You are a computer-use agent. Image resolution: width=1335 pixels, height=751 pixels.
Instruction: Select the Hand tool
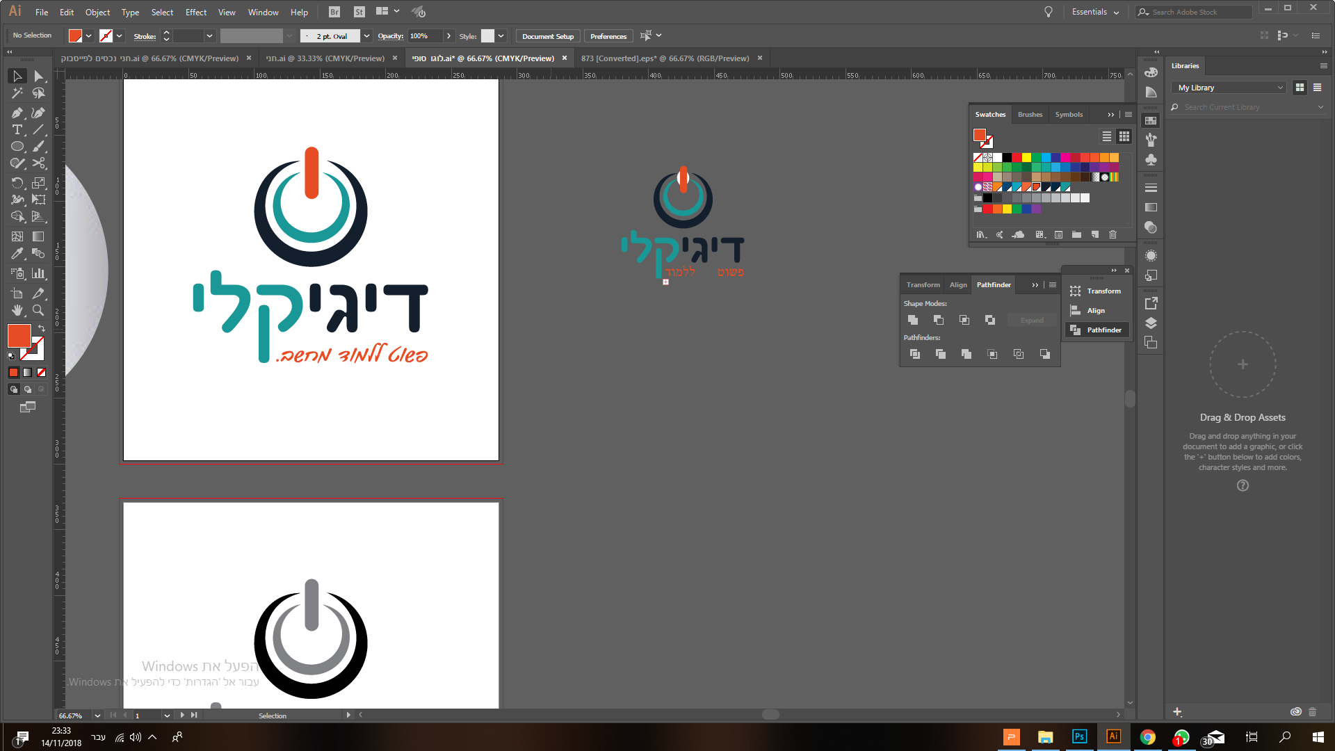17,310
